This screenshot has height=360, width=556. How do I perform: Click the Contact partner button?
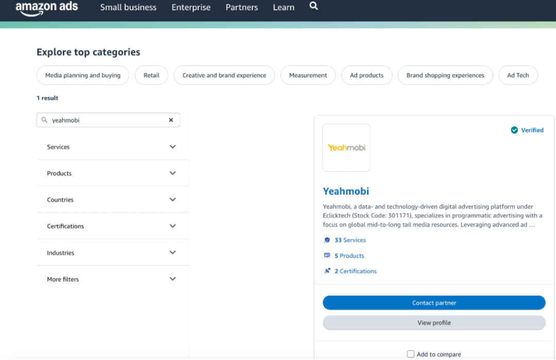tap(434, 303)
